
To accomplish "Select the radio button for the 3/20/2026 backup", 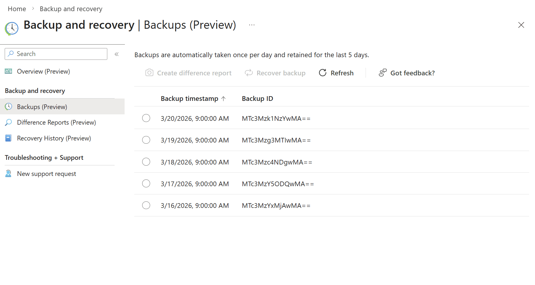I will pyautogui.click(x=146, y=118).
